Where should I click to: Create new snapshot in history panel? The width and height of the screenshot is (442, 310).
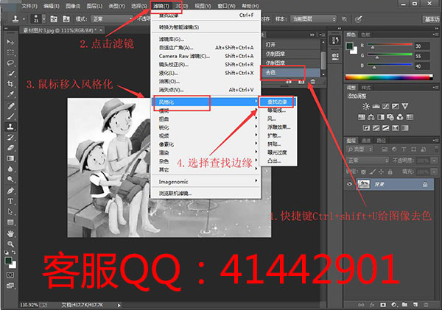pyautogui.click(x=301, y=82)
